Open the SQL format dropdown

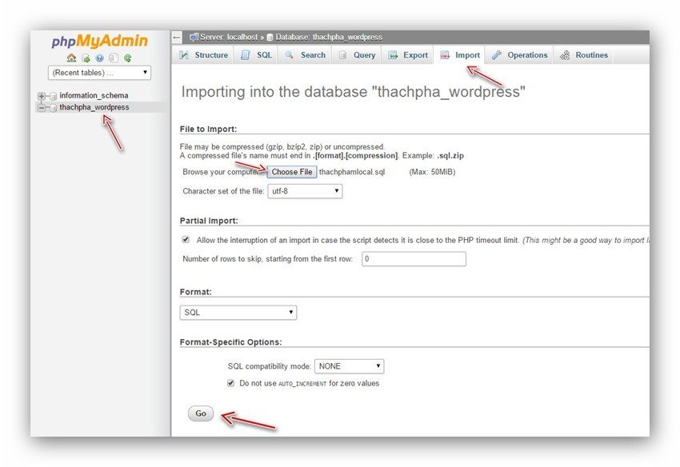point(238,312)
